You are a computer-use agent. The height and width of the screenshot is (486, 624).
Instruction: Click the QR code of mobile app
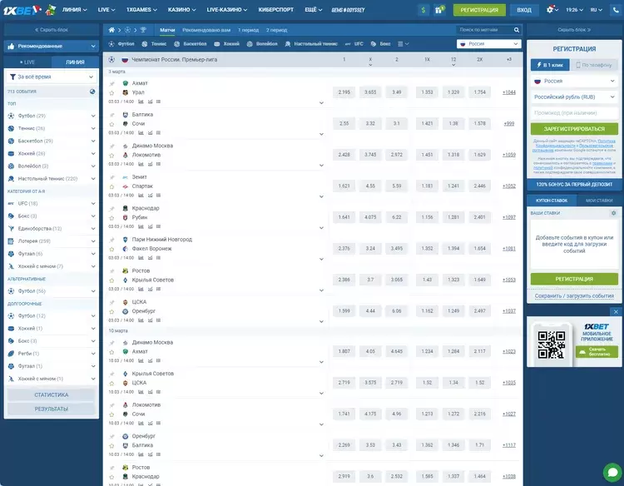(x=551, y=345)
